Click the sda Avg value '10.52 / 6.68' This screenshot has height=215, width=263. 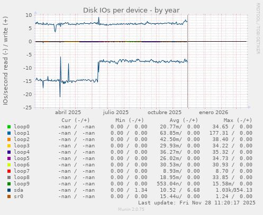pyautogui.click(x=180, y=190)
